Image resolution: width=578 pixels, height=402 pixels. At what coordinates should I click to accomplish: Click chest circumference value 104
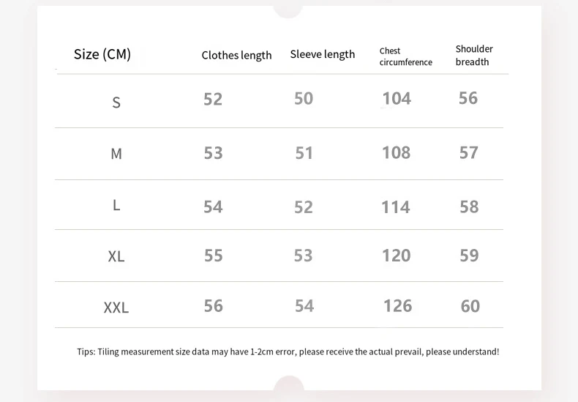(397, 99)
